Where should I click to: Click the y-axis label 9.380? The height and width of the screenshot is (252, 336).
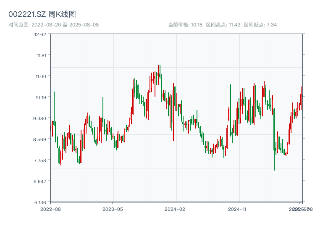coord(39,118)
